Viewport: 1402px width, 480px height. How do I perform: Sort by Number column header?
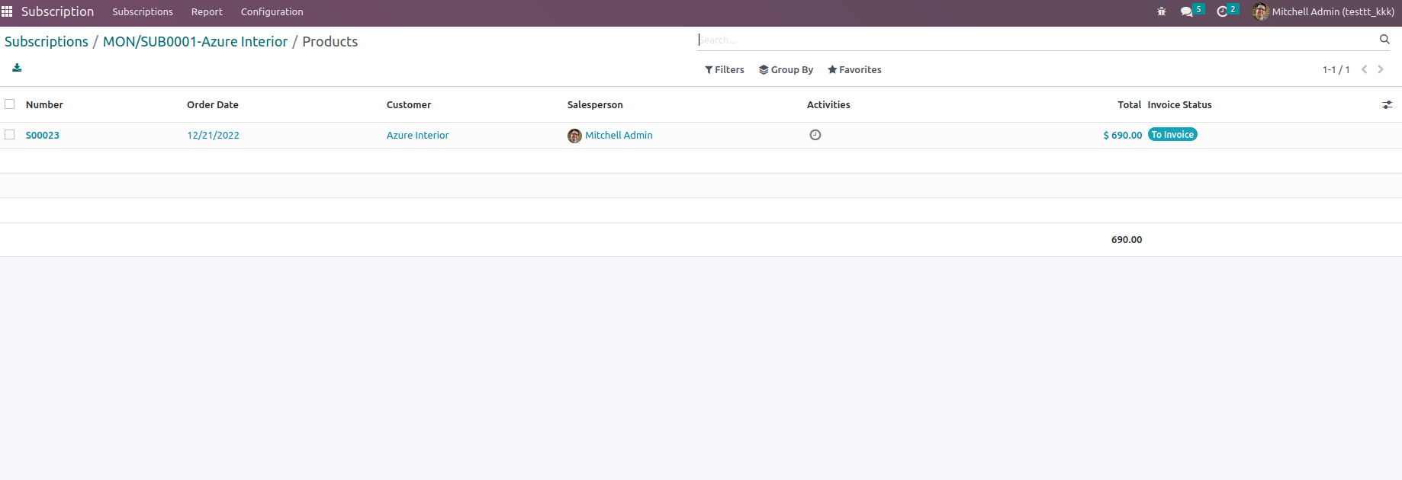pyautogui.click(x=44, y=104)
